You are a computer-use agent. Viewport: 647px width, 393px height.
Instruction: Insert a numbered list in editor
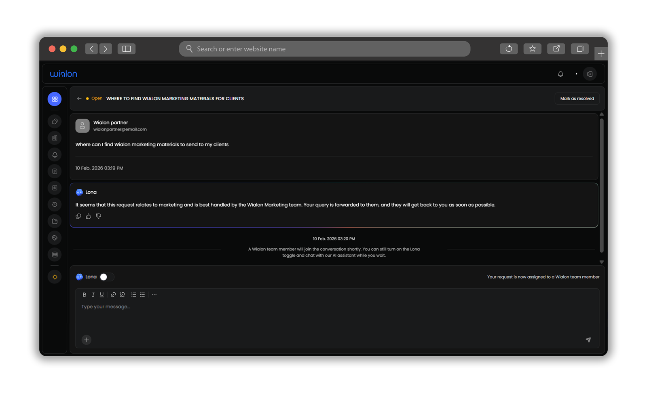[x=133, y=295]
